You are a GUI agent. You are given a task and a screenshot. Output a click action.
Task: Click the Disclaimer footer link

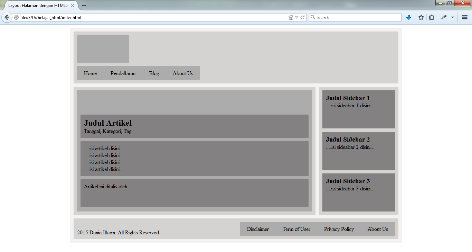pyautogui.click(x=258, y=229)
